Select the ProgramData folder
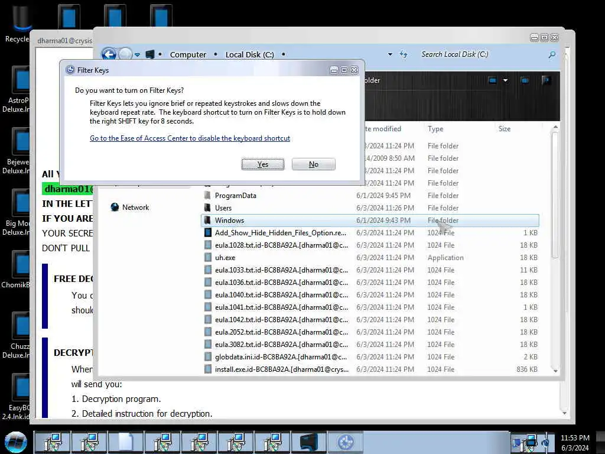This screenshot has width=605, height=454. (x=370, y=195)
